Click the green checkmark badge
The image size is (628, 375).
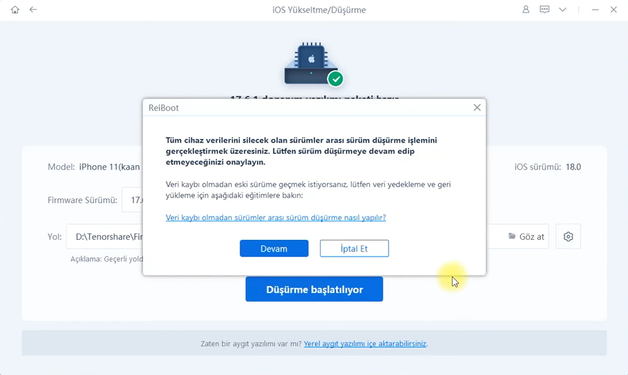[336, 79]
